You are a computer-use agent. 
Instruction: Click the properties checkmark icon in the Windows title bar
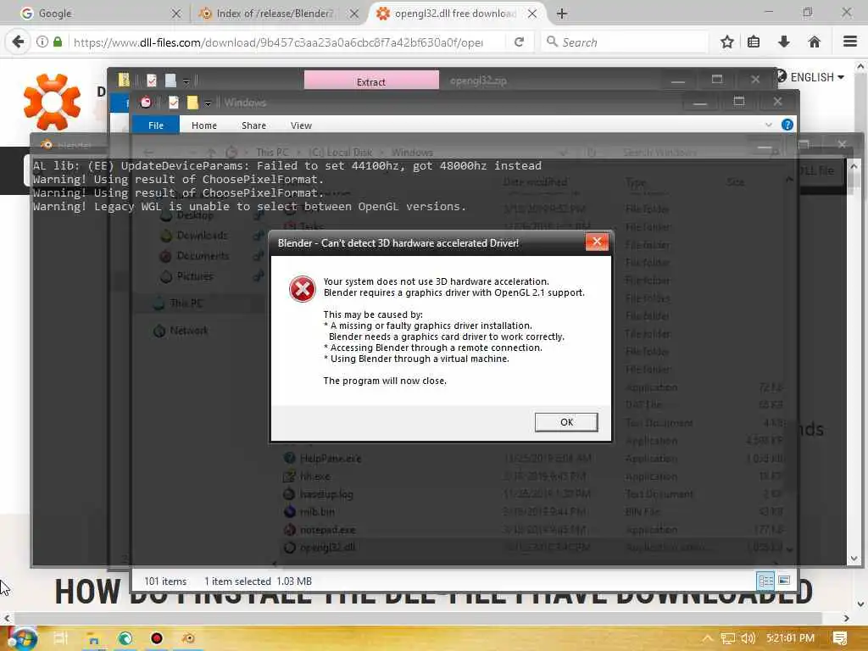[x=173, y=103]
